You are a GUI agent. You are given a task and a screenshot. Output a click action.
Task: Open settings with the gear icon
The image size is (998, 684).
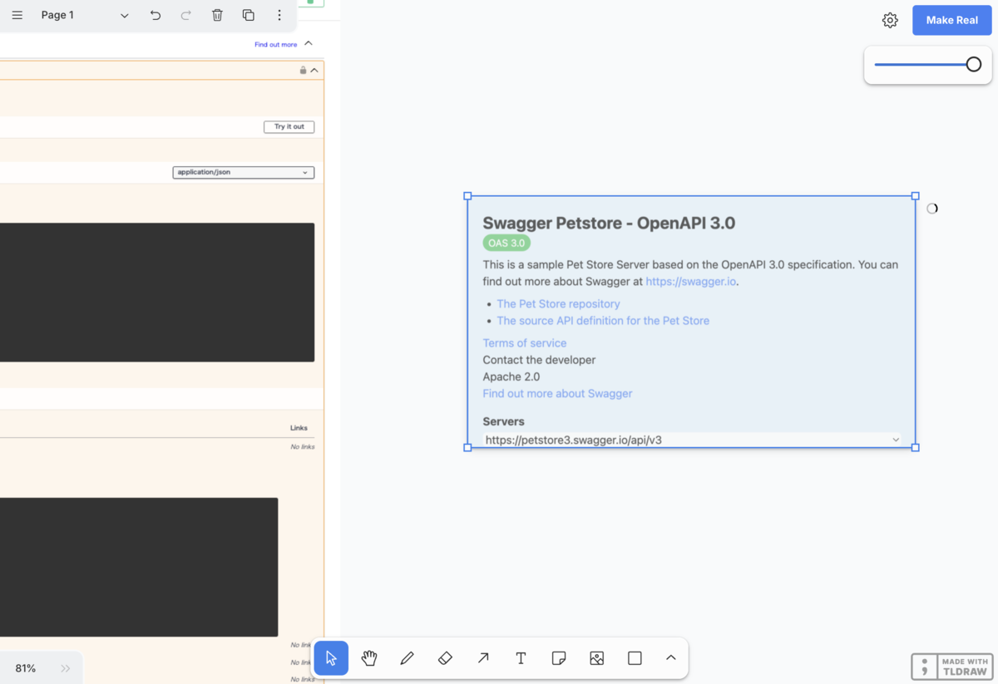tap(890, 20)
